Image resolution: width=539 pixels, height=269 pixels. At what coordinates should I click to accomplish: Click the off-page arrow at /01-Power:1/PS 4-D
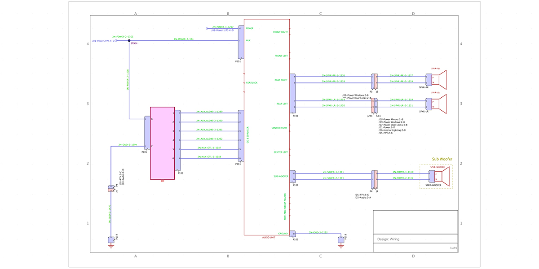tap(206, 29)
